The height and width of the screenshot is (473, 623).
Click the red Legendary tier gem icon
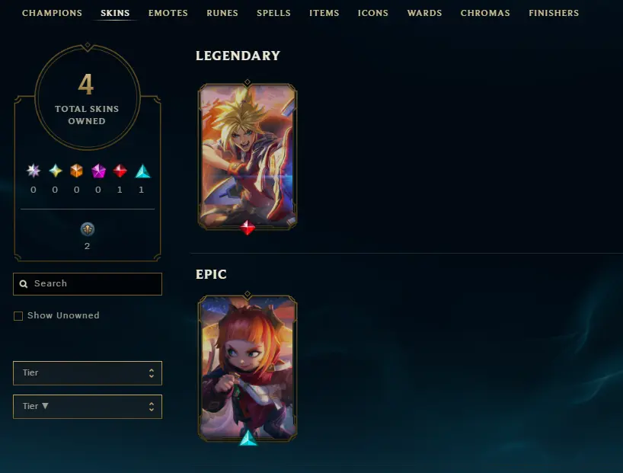(x=120, y=171)
